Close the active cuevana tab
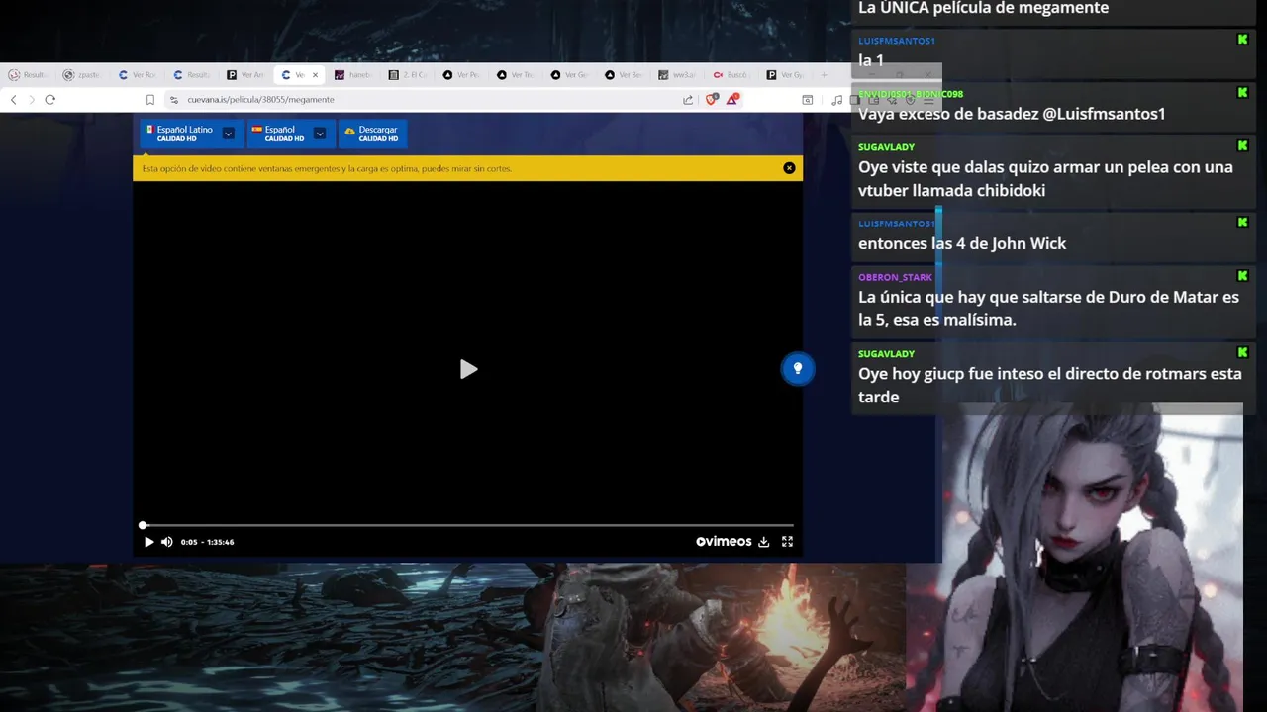The image size is (1267, 712). (316, 75)
